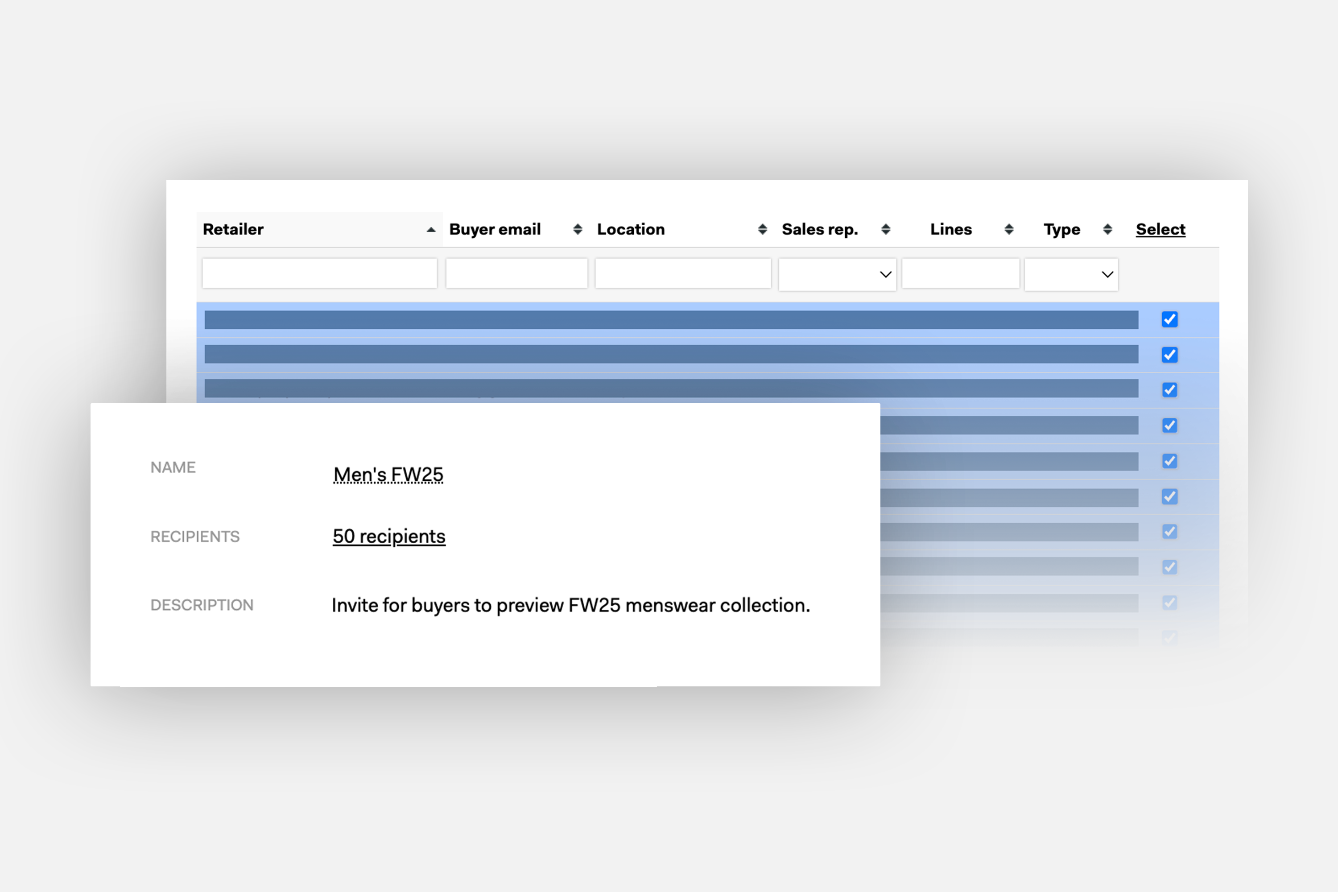Uncheck the sixth row checkbox
1338x892 pixels.
(x=1169, y=497)
